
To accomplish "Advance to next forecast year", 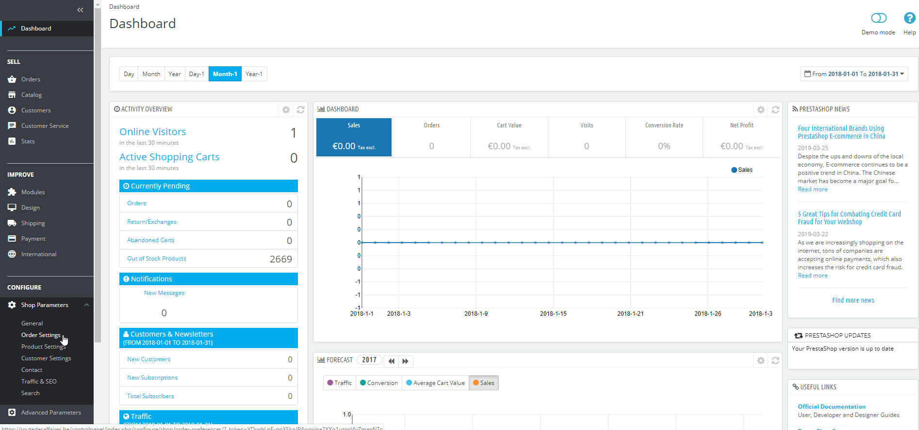I will click(x=405, y=361).
